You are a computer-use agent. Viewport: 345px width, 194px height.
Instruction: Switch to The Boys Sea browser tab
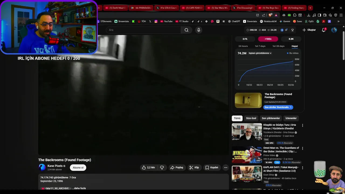point(269,8)
